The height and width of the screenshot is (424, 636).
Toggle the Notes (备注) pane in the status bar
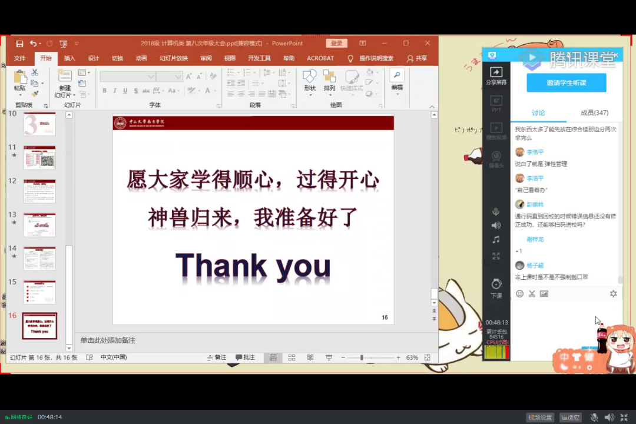click(x=217, y=357)
